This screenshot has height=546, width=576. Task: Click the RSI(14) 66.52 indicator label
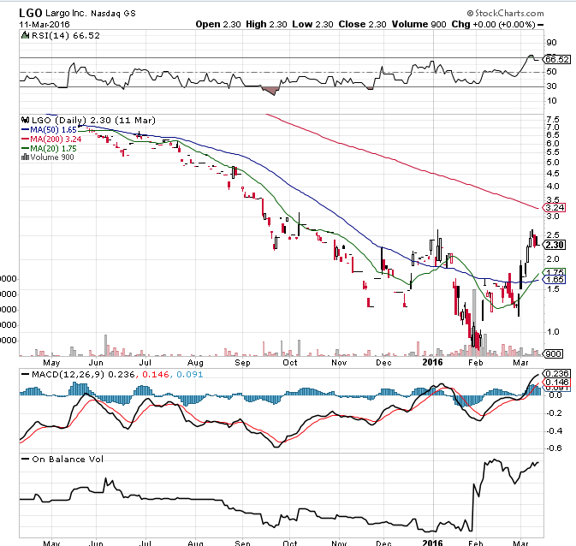coord(66,36)
